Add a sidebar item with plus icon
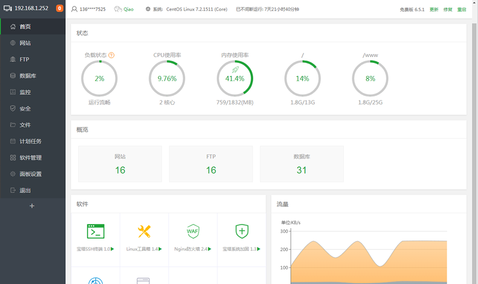 point(32,206)
